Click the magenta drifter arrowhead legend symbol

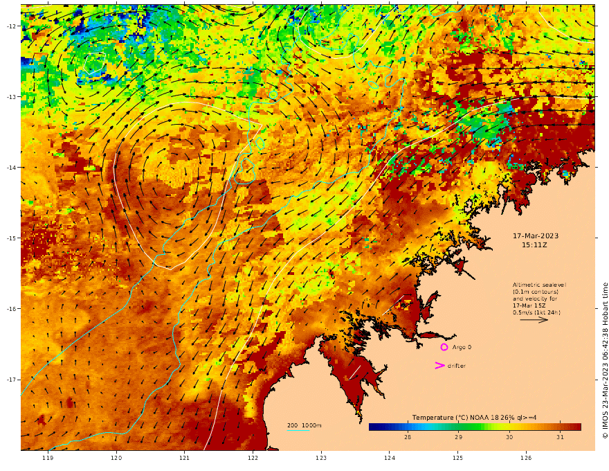[x=439, y=365]
